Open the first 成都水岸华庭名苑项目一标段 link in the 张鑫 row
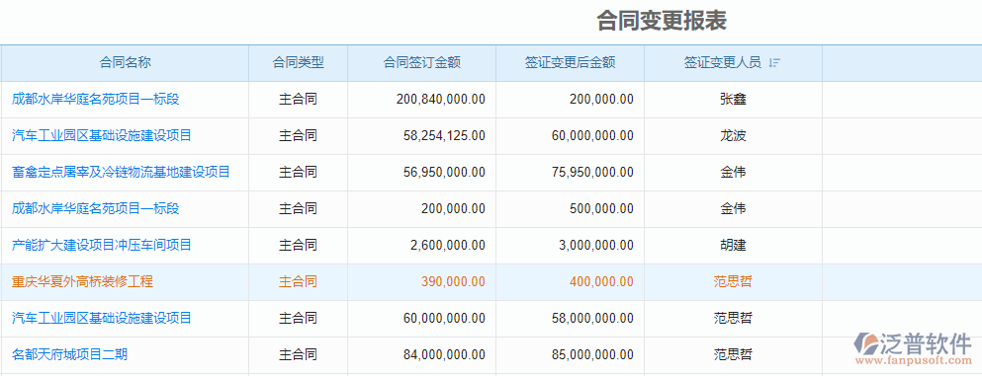This screenshot has height=376, width=982. 96,99
